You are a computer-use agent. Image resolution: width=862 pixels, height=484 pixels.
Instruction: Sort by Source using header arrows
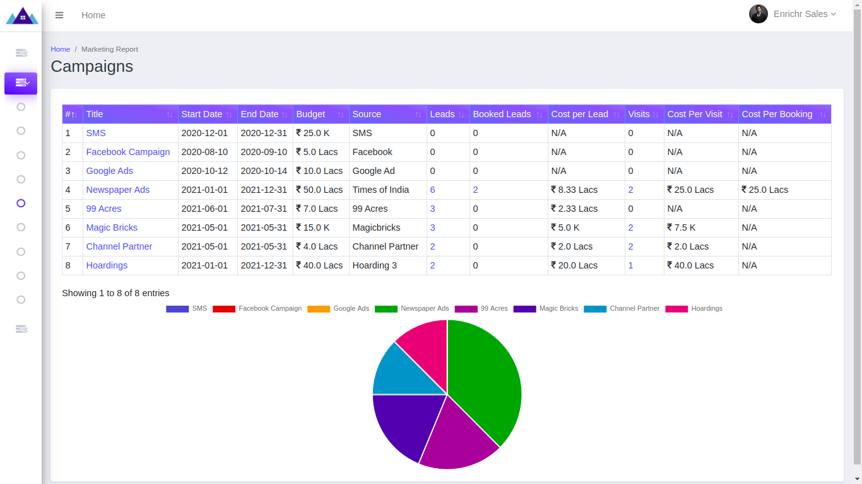pos(418,115)
